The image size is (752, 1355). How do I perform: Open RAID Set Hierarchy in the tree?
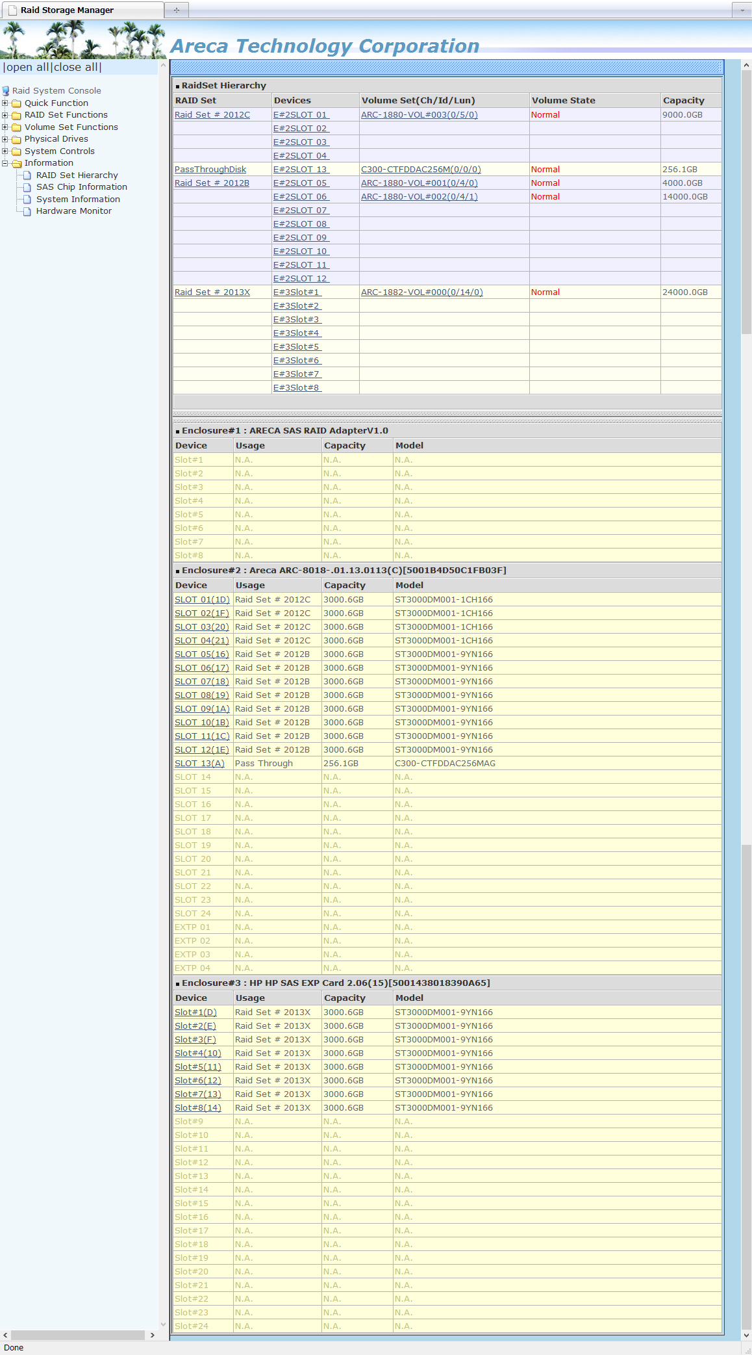click(x=77, y=175)
